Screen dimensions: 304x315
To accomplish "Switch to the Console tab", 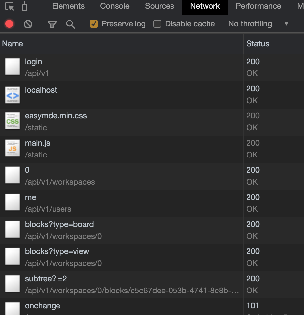I will click(114, 6).
